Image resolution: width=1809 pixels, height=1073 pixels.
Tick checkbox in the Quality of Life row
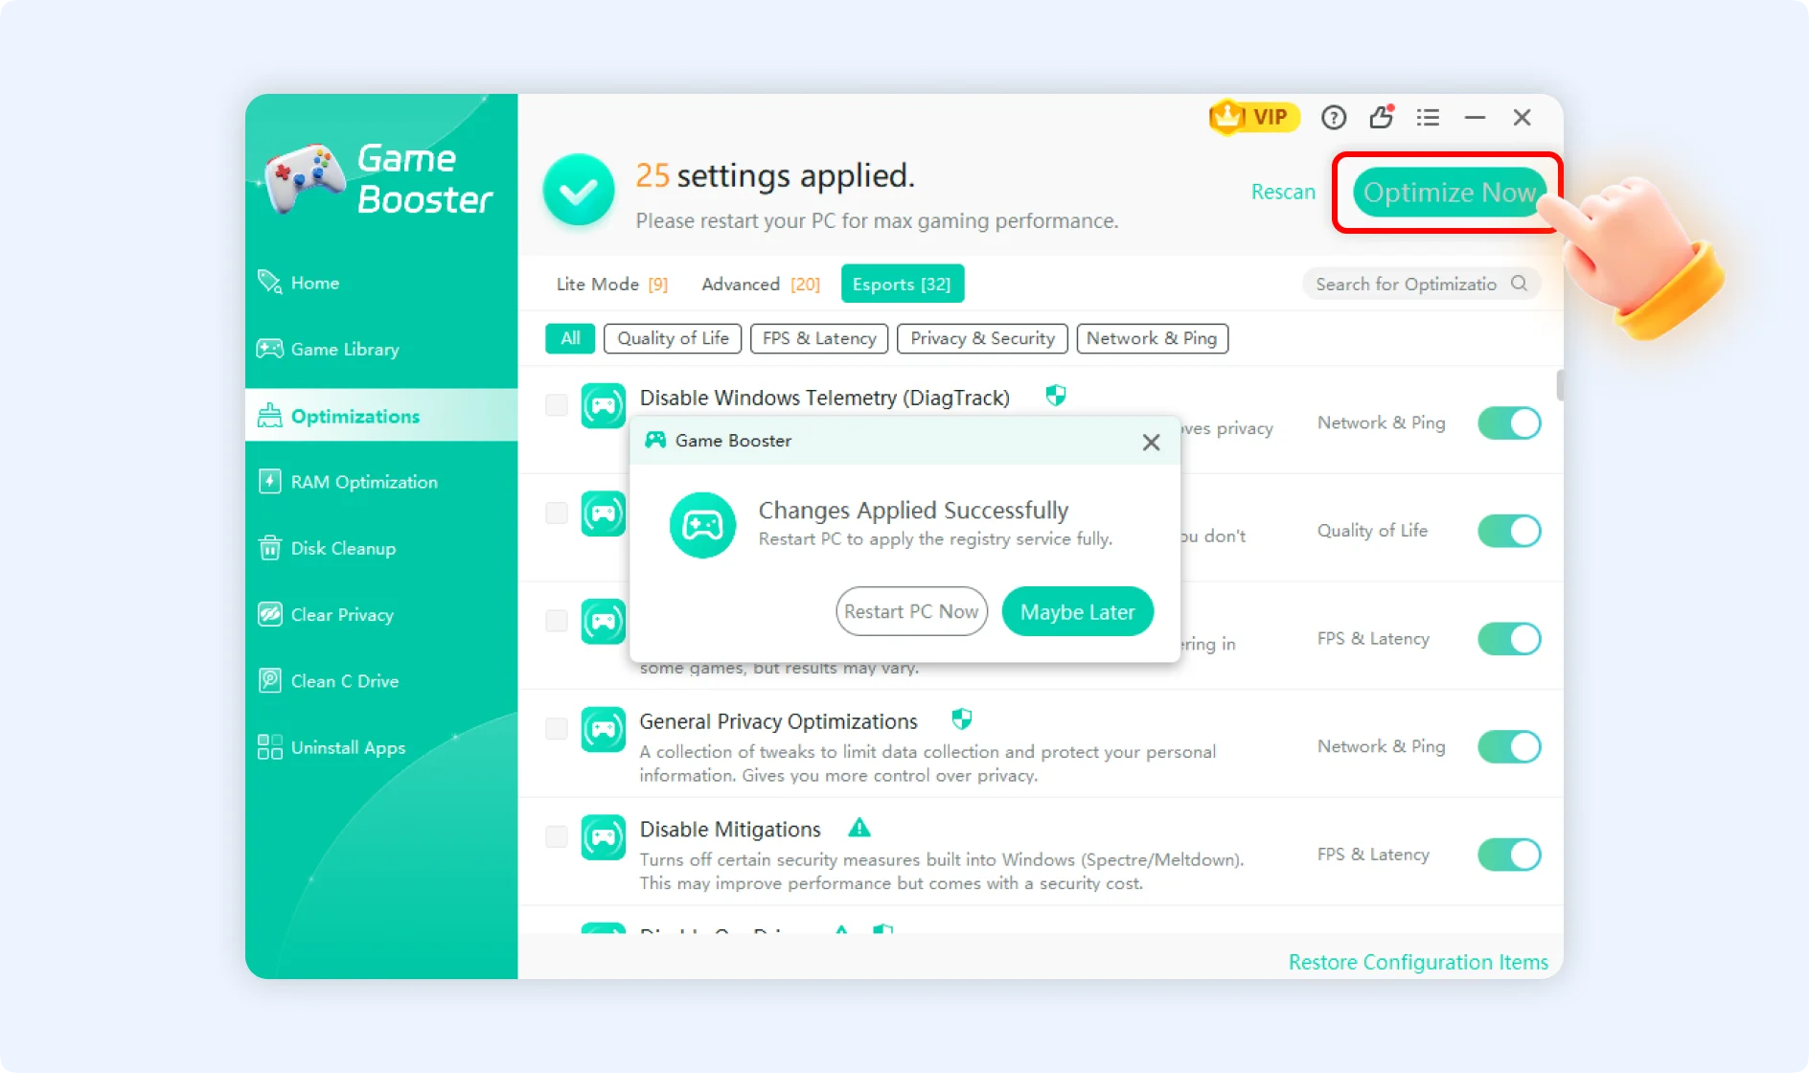[x=557, y=513]
